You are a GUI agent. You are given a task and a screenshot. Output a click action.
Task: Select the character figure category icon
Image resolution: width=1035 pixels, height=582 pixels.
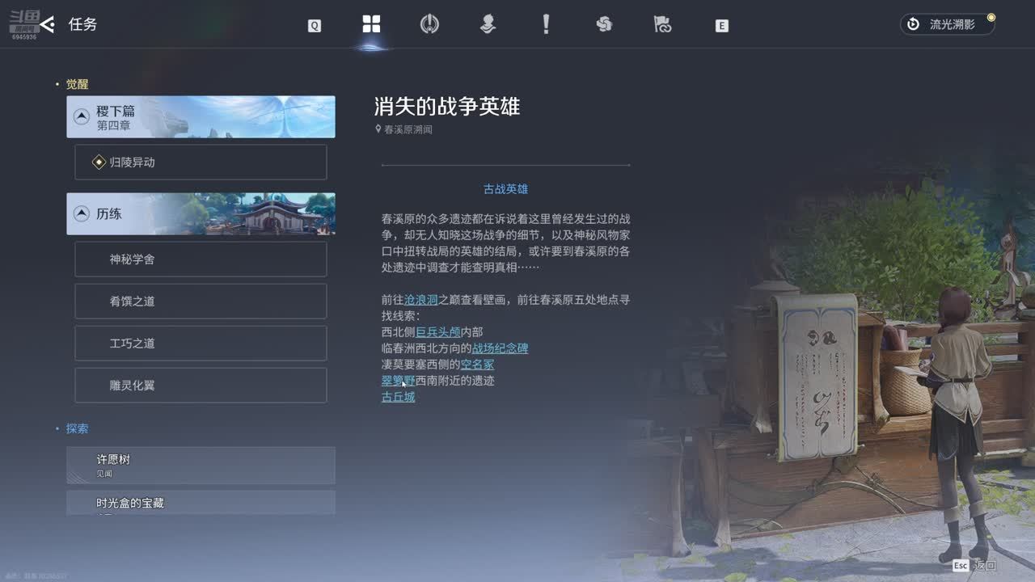[x=488, y=24]
